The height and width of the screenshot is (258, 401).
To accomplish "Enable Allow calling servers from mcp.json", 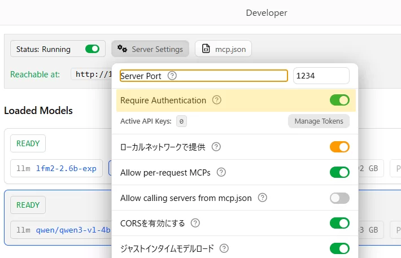I will (x=339, y=198).
